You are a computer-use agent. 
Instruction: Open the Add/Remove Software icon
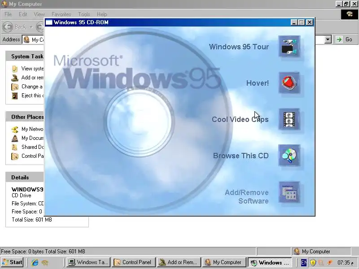click(289, 192)
